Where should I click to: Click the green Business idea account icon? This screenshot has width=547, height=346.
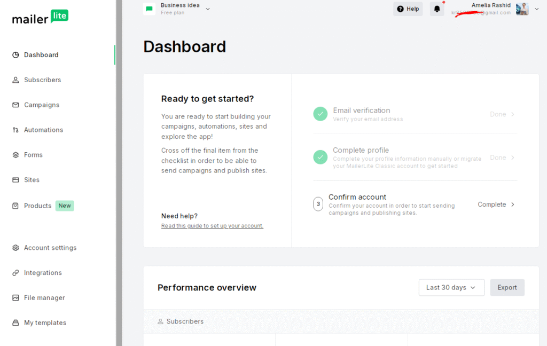pos(149,9)
